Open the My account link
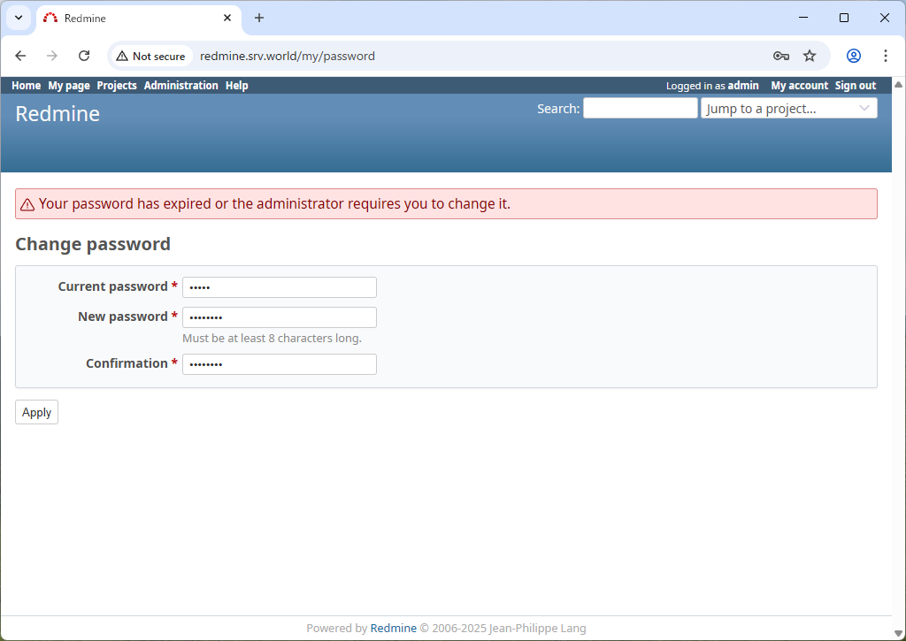The height and width of the screenshot is (641, 906). (x=799, y=86)
